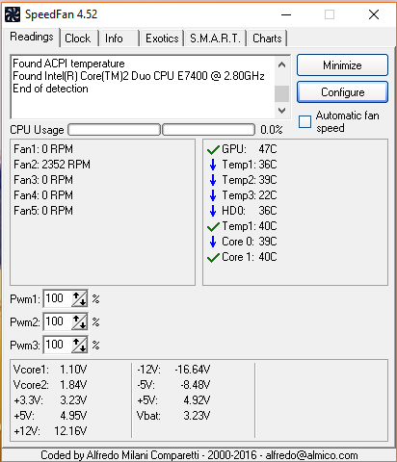Click the Pwm2 spinner up/down control
This screenshot has height=462, width=397.
click(x=79, y=321)
